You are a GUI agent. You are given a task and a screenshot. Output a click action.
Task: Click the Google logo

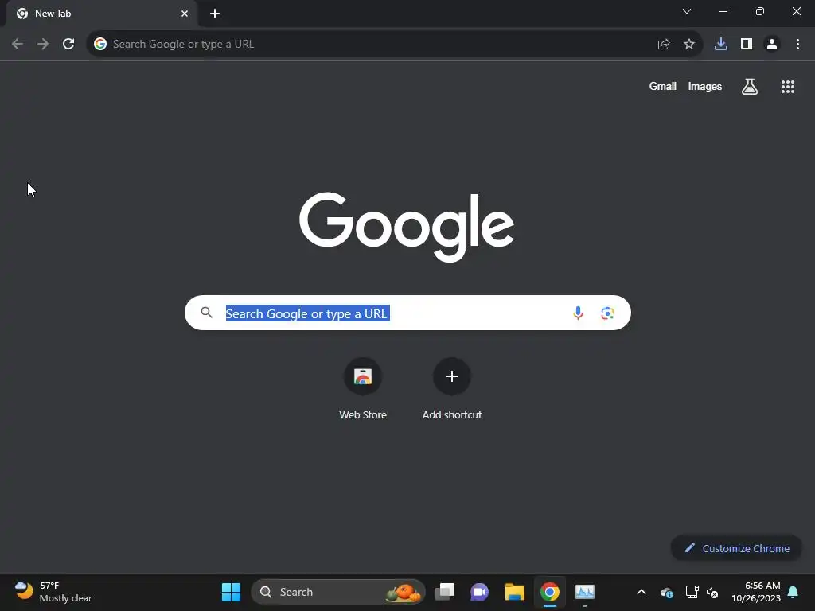tap(407, 227)
